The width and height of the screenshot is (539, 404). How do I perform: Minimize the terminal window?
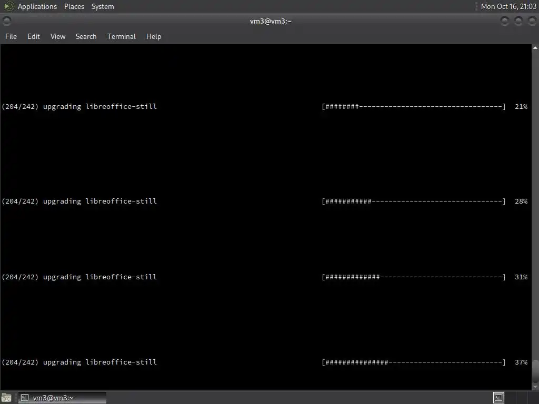point(505,21)
